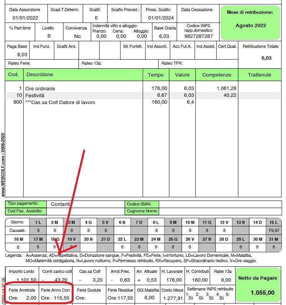Click the Livello value B
The image size is (286, 305).
[49, 36]
